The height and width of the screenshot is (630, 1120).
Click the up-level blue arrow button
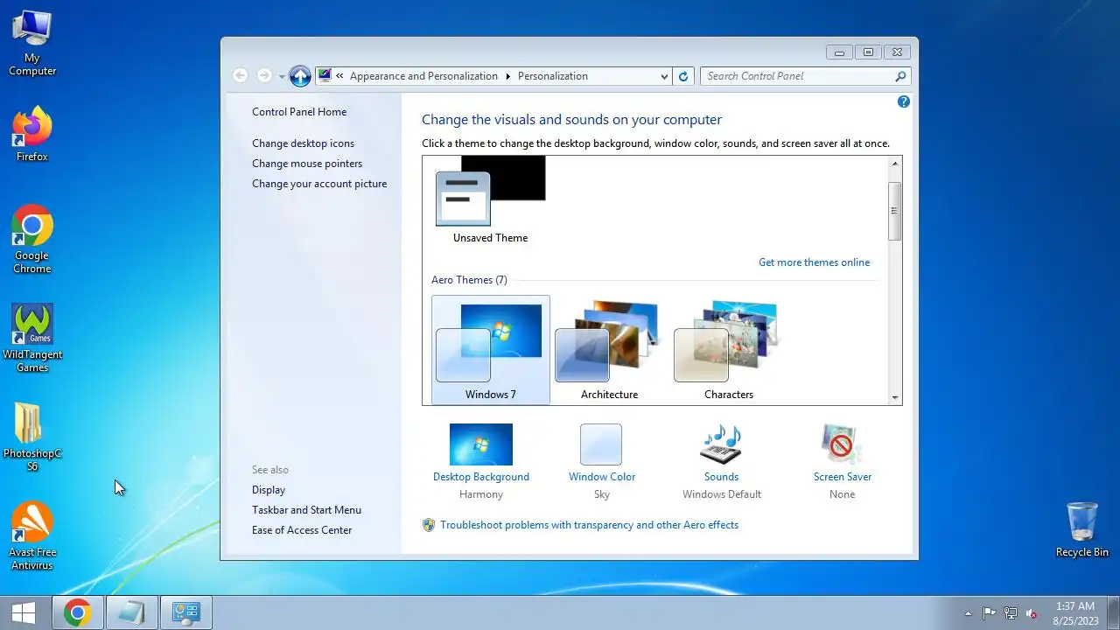click(x=300, y=76)
